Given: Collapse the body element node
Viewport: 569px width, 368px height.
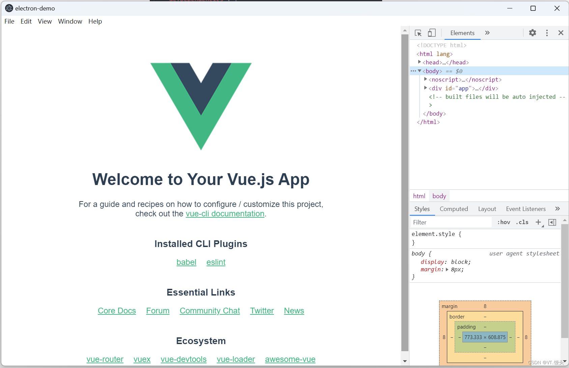Looking at the screenshot, I should tap(420, 71).
